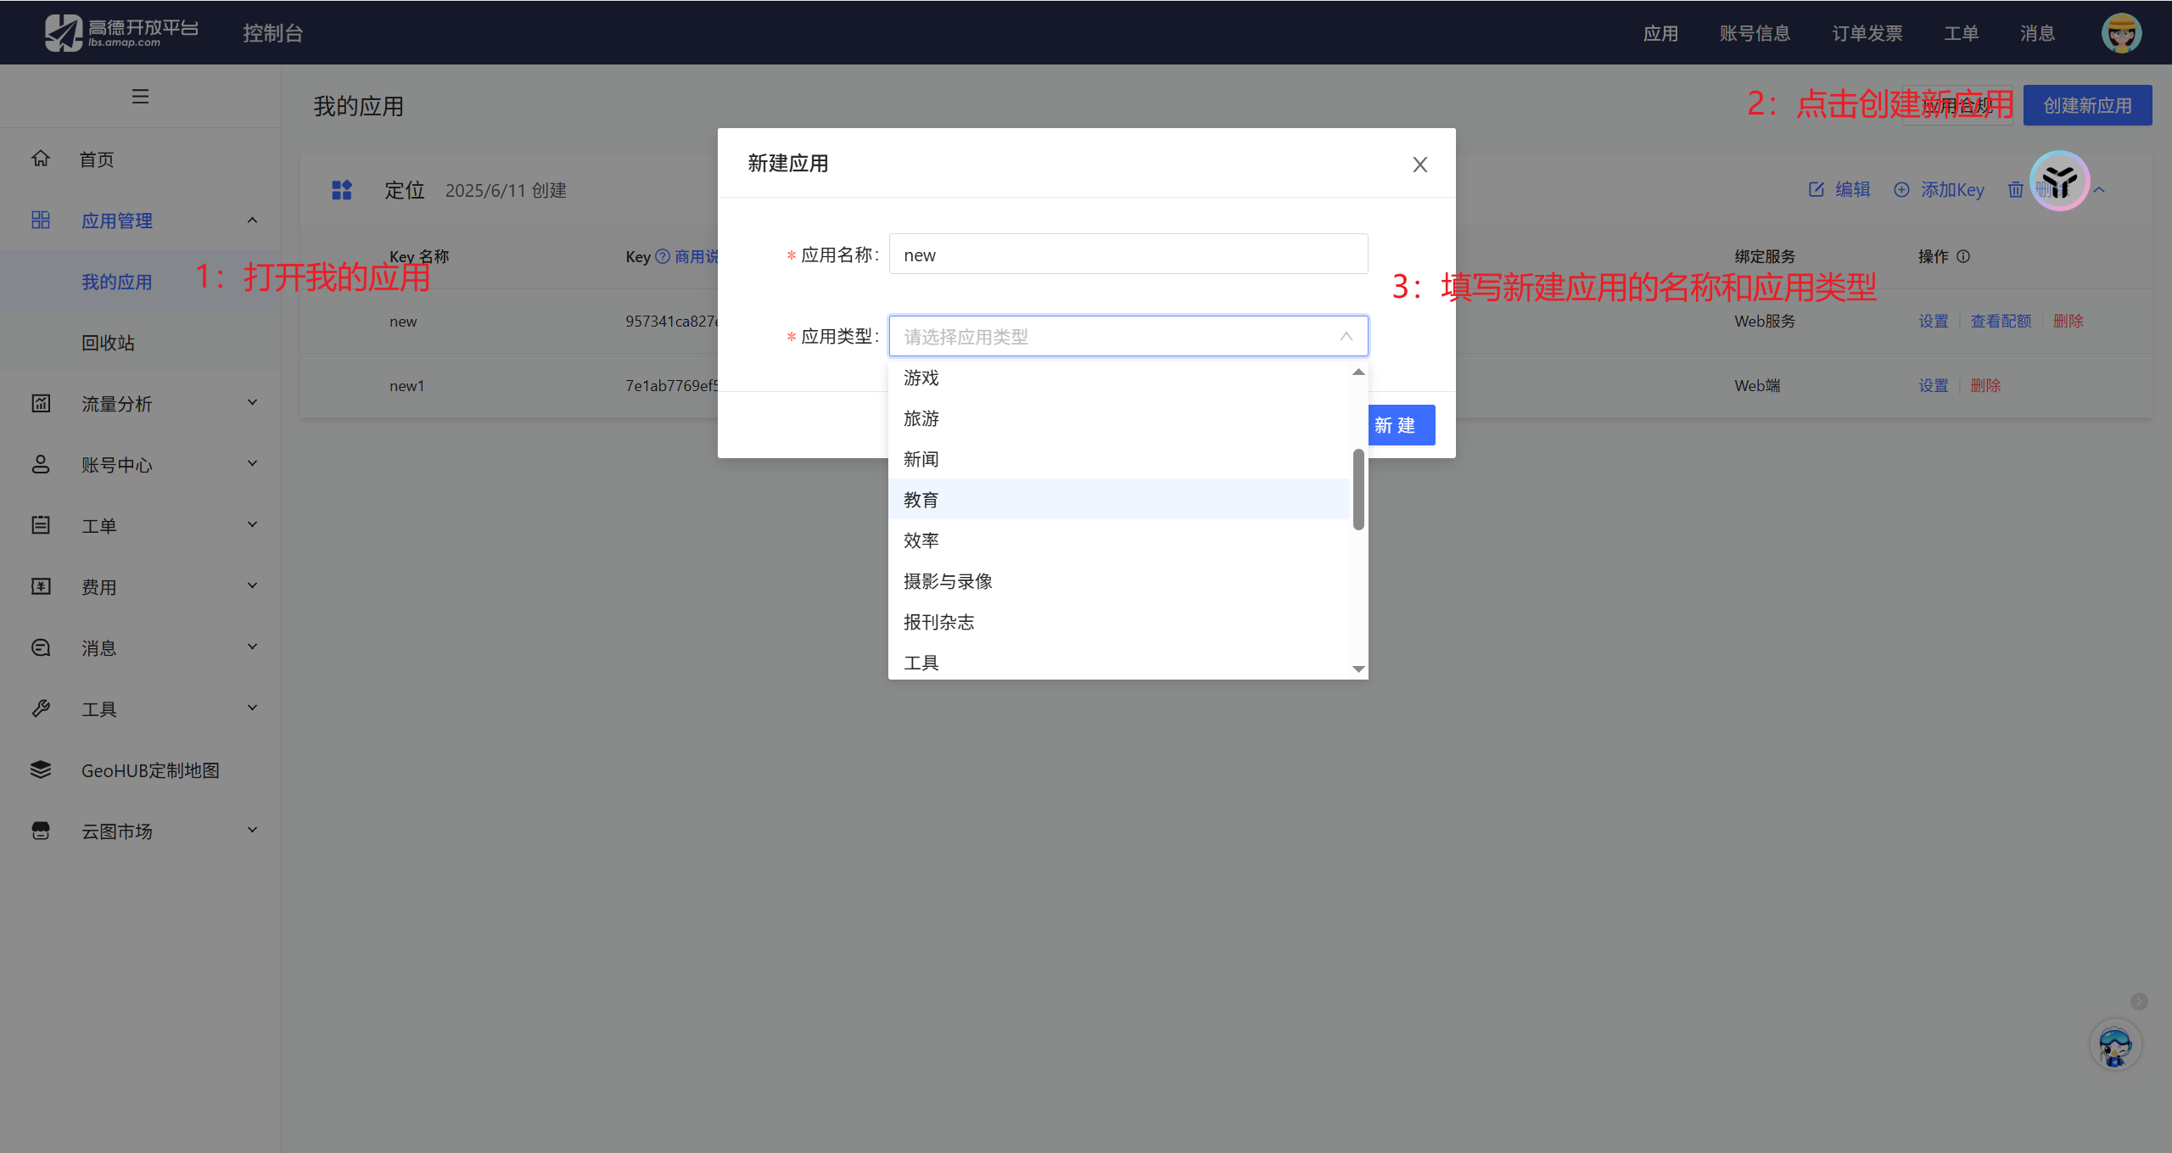Select 旅游 application type option
Viewport: 2172px width, 1153px height.
(921, 418)
